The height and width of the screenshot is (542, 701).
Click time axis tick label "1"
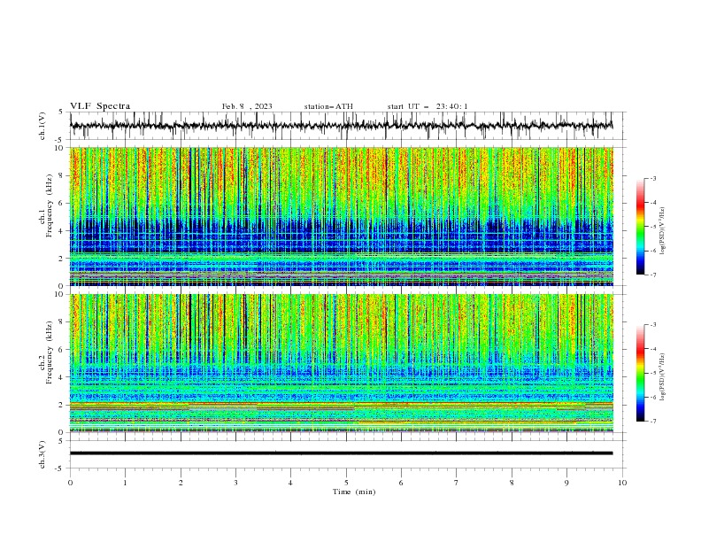click(125, 483)
